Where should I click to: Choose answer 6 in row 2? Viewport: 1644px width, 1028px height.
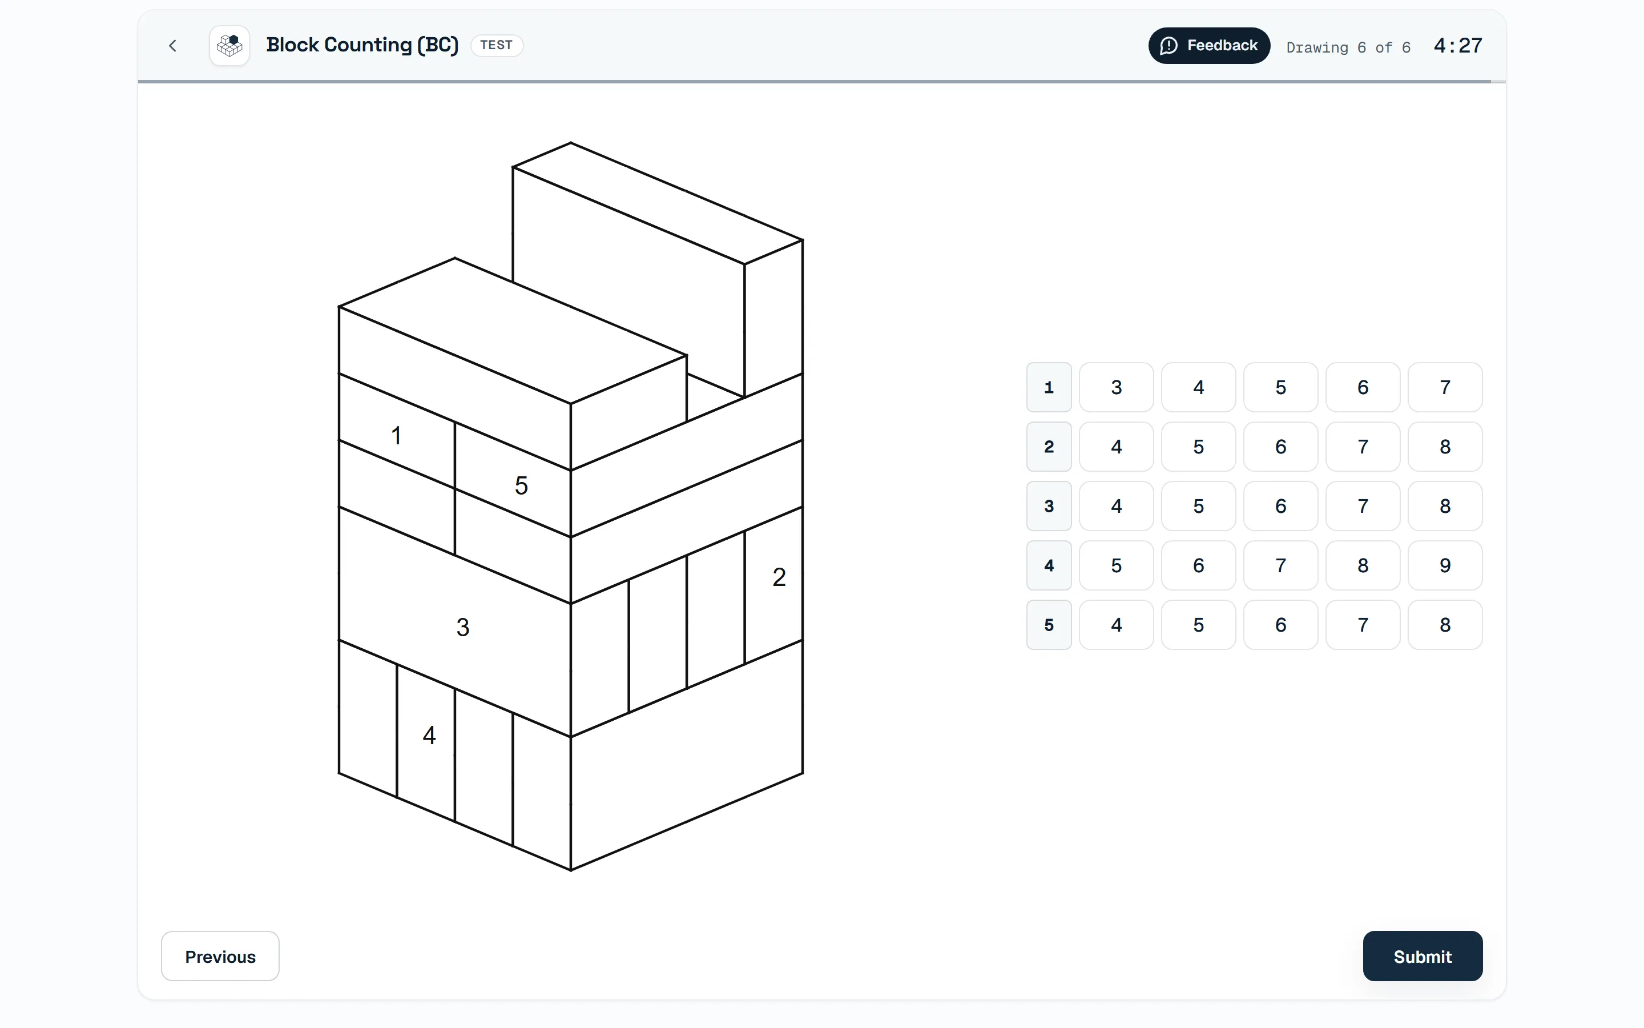point(1280,447)
